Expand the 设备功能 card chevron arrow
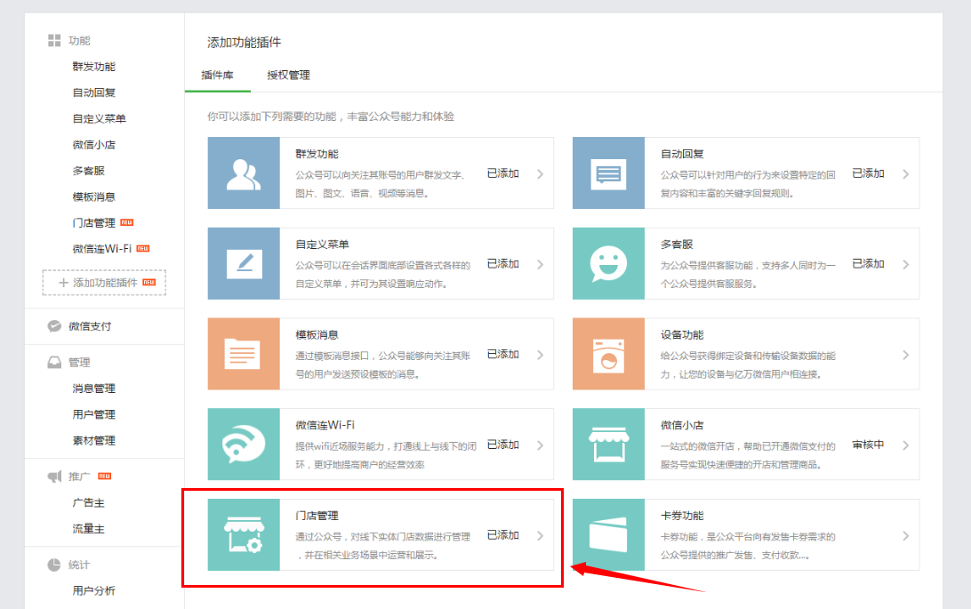This screenshot has height=609, width=971. pyautogui.click(x=905, y=355)
